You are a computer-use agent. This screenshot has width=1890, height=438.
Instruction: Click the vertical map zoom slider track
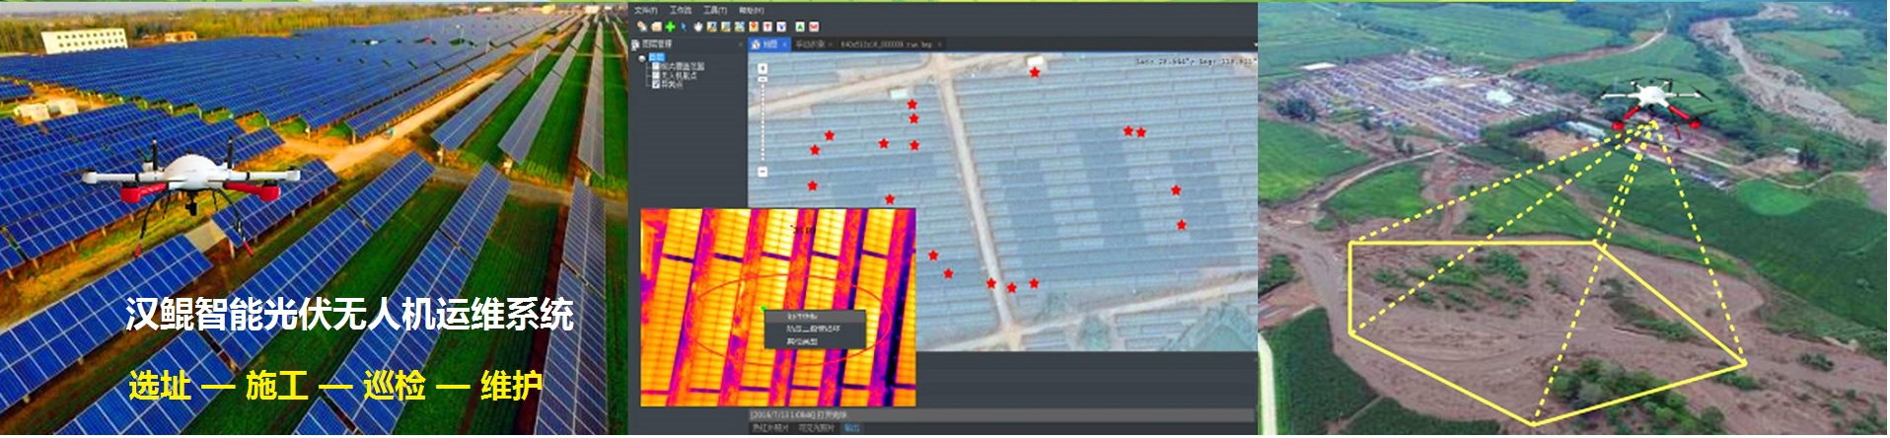tap(763, 120)
